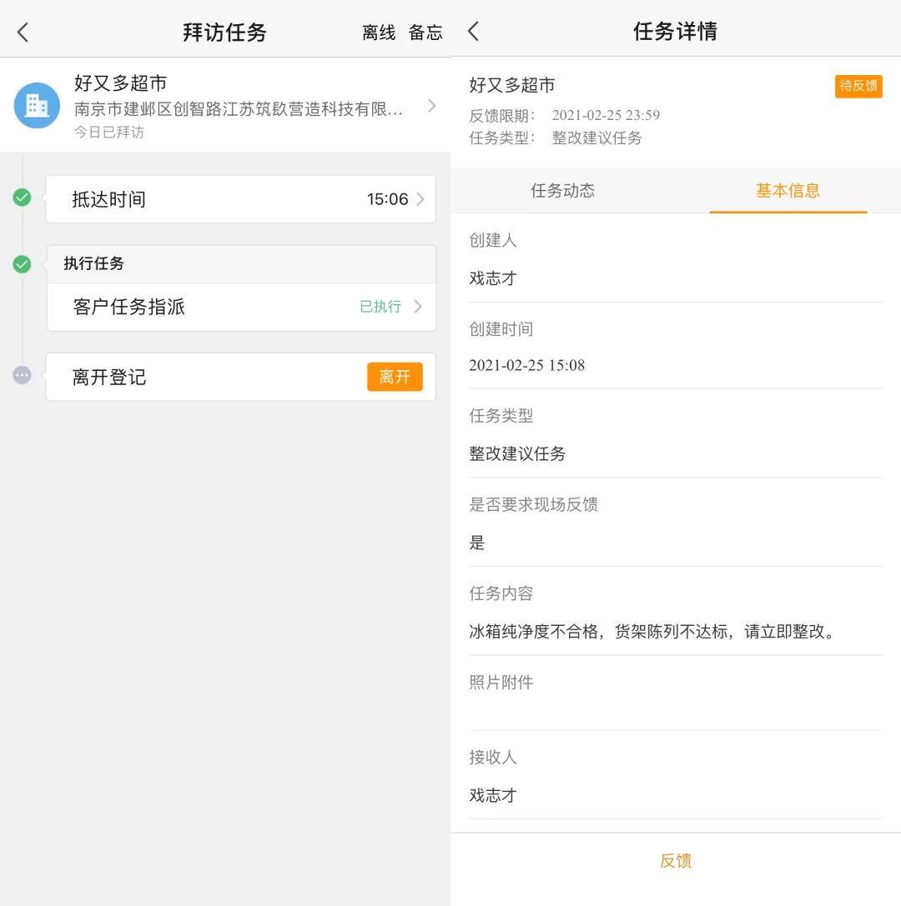This screenshot has width=901, height=906.
Task: Tap the green checkmark beside 执行任务
Action: tap(23, 264)
